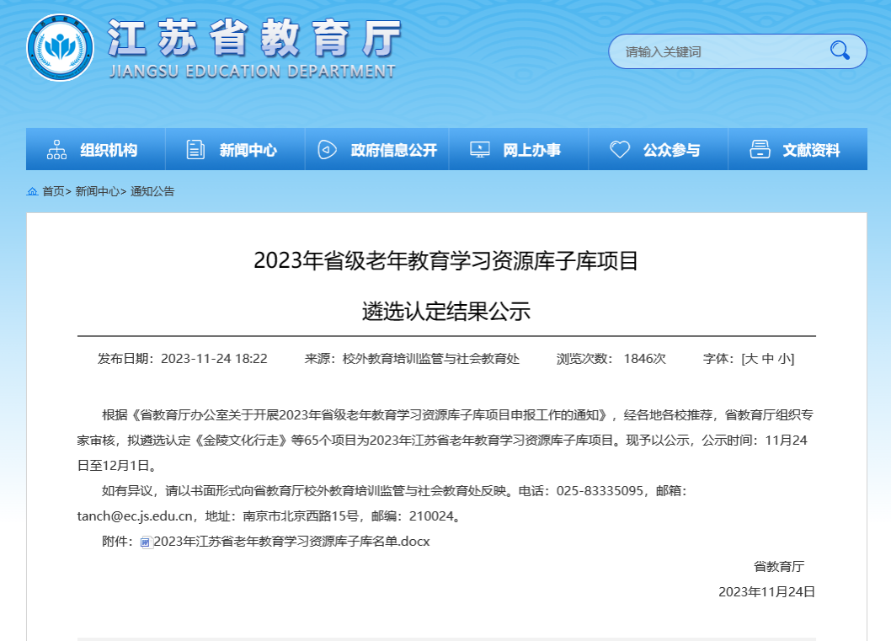Image resolution: width=891 pixels, height=641 pixels.
Task: Go to 通知公告 breadcrumb link
Action: click(x=152, y=191)
